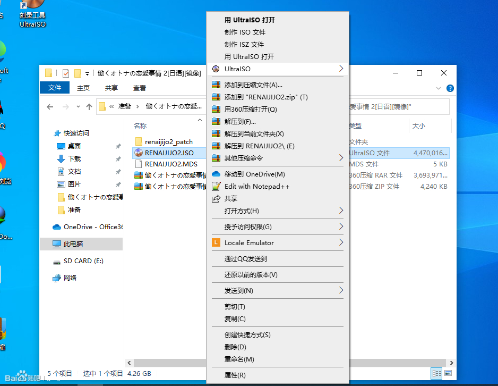Switch to the '查看' ribbon tab
This screenshot has width=498, height=386.
(x=140, y=88)
